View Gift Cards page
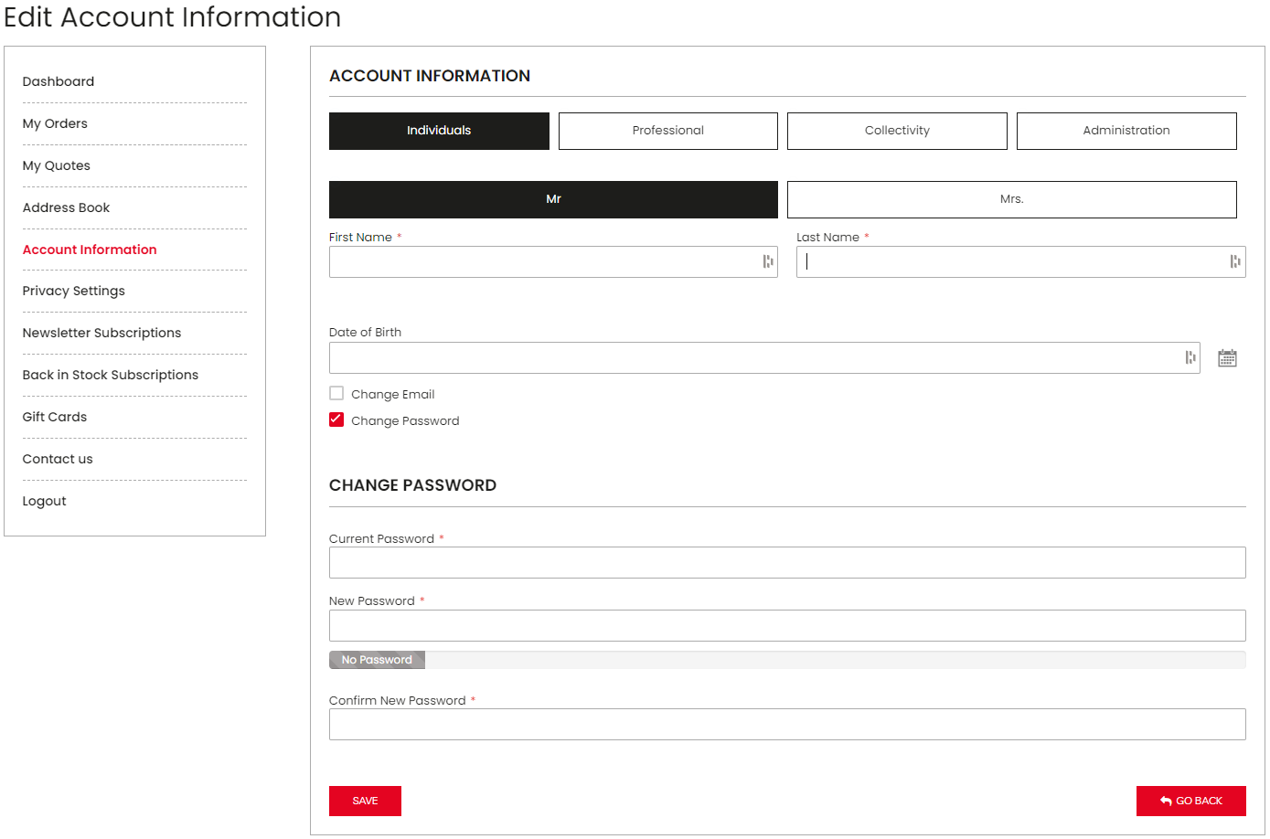Screen dimensions: 1270x839 (x=55, y=417)
